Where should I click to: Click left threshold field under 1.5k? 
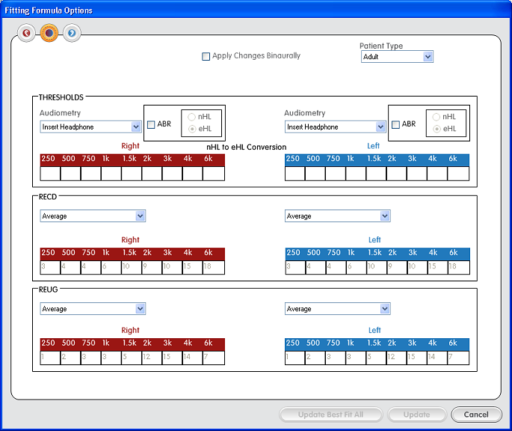pyautogui.click(x=376, y=174)
